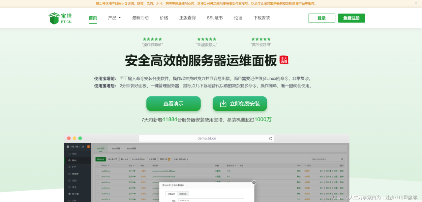Viewport: 422px width, 202px height.
Task: Click the BT.CN pagoda logo
Action: tap(60, 18)
